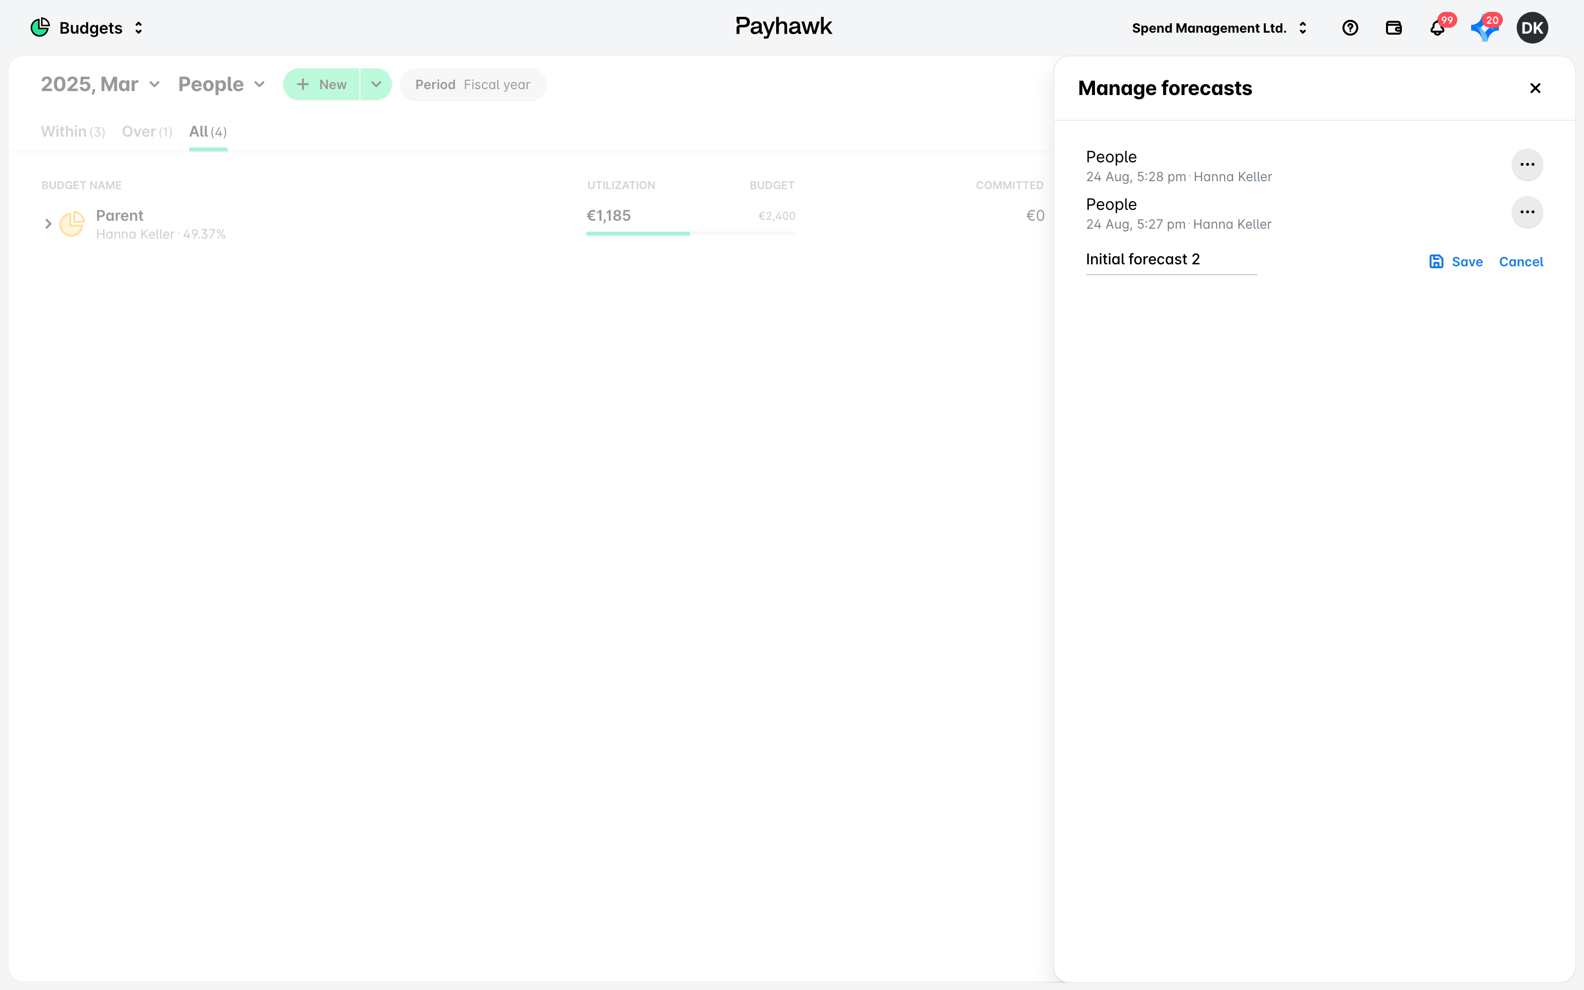This screenshot has width=1584, height=990.
Task: Switch to the Within (3) tab
Action: click(73, 132)
